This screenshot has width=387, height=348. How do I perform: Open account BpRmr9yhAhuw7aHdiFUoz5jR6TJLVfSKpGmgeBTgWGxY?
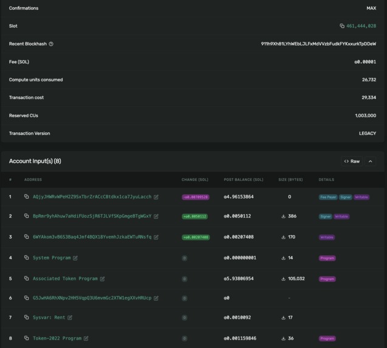pyautogui.click(x=92, y=216)
